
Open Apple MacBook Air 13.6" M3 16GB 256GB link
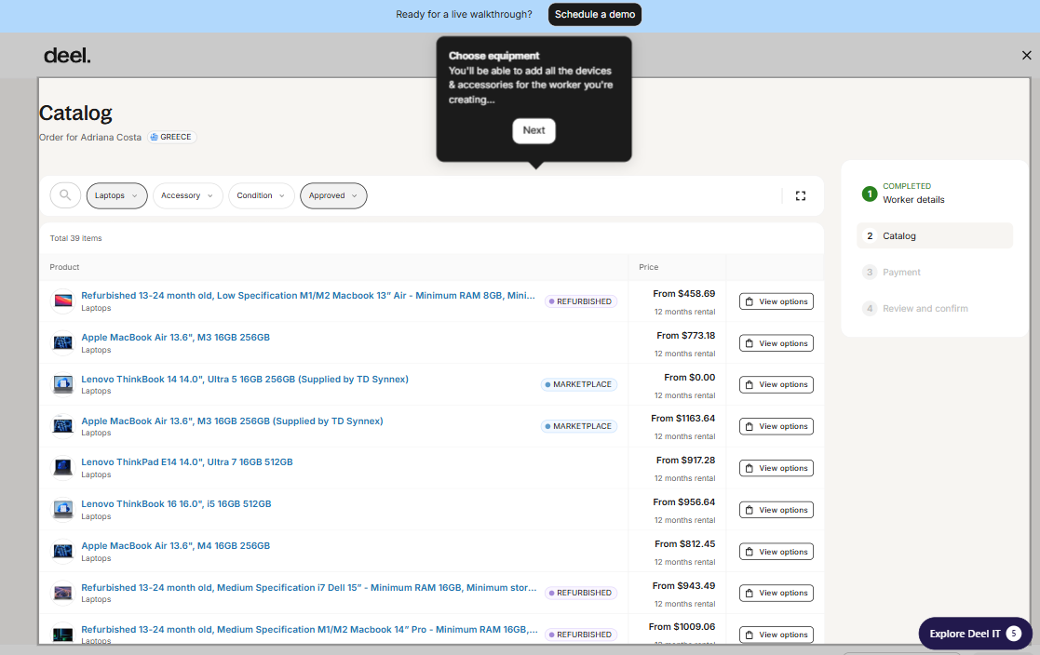tap(175, 337)
